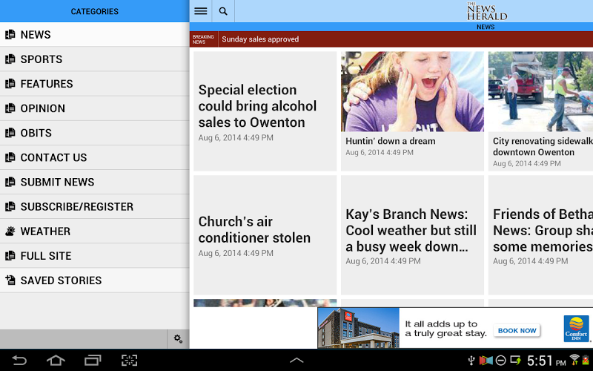Open the recent apps button
The width and height of the screenshot is (593, 371).
[x=93, y=360]
